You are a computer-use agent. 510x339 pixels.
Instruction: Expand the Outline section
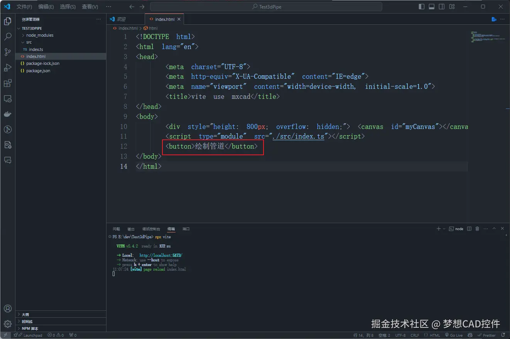click(x=61, y=314)
